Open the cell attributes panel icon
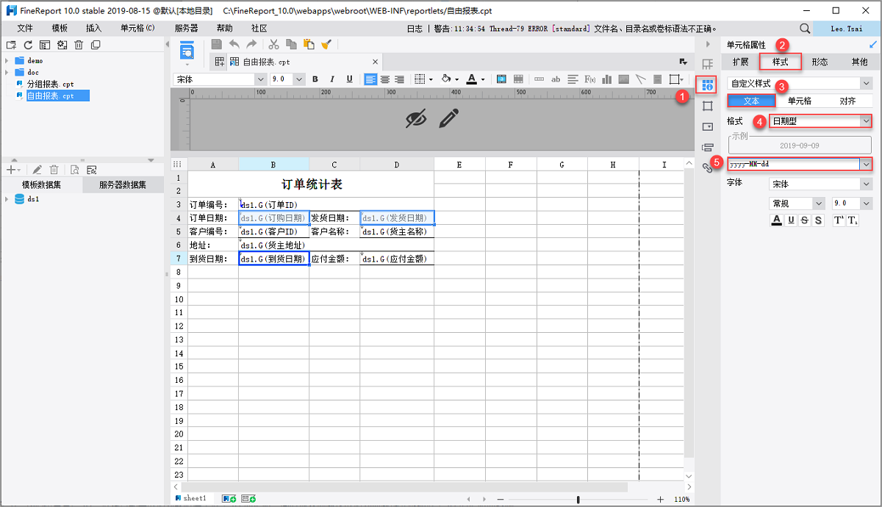 click(x=708, y=85)
